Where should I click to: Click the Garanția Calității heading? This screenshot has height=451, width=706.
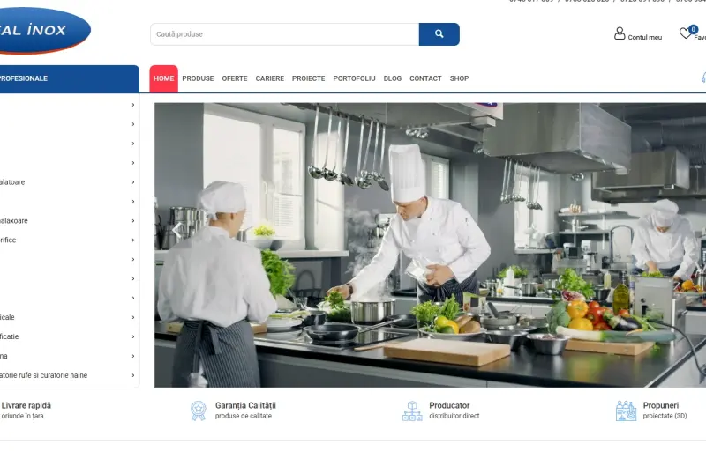click(x=245, y=405)
